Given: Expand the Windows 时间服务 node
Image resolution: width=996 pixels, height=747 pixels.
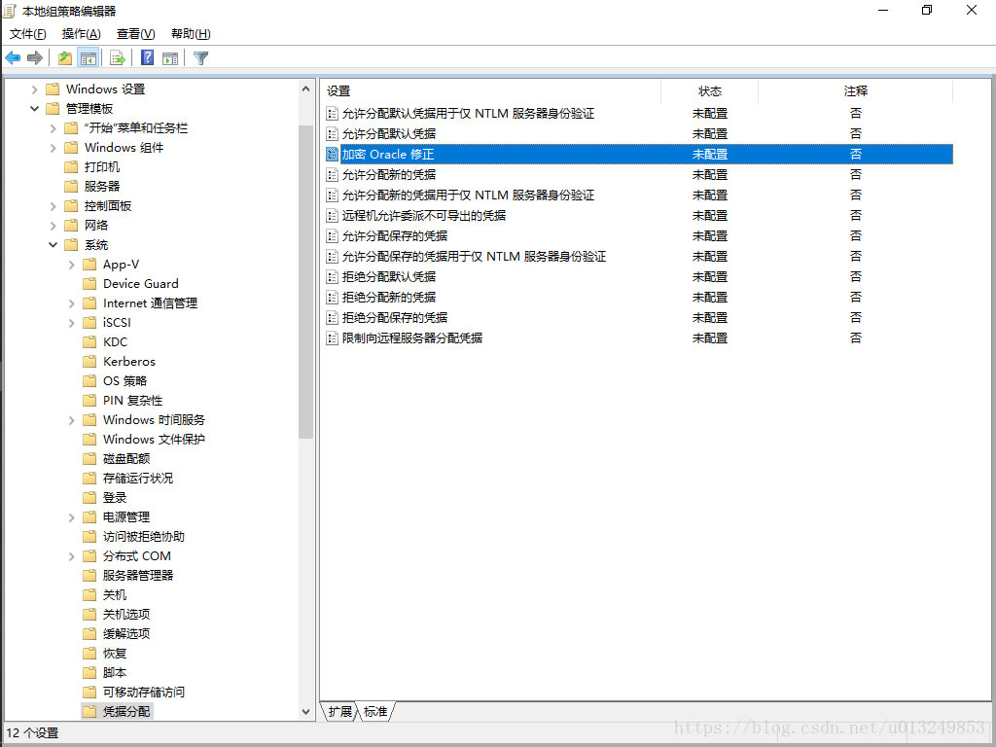Looking at the screenshot, I should 72,420.
